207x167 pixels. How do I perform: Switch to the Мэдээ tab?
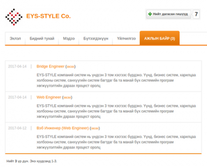(x=69, y=38)
